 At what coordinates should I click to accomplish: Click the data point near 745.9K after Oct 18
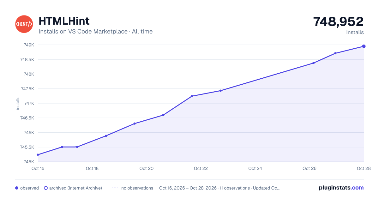[106, 136]
